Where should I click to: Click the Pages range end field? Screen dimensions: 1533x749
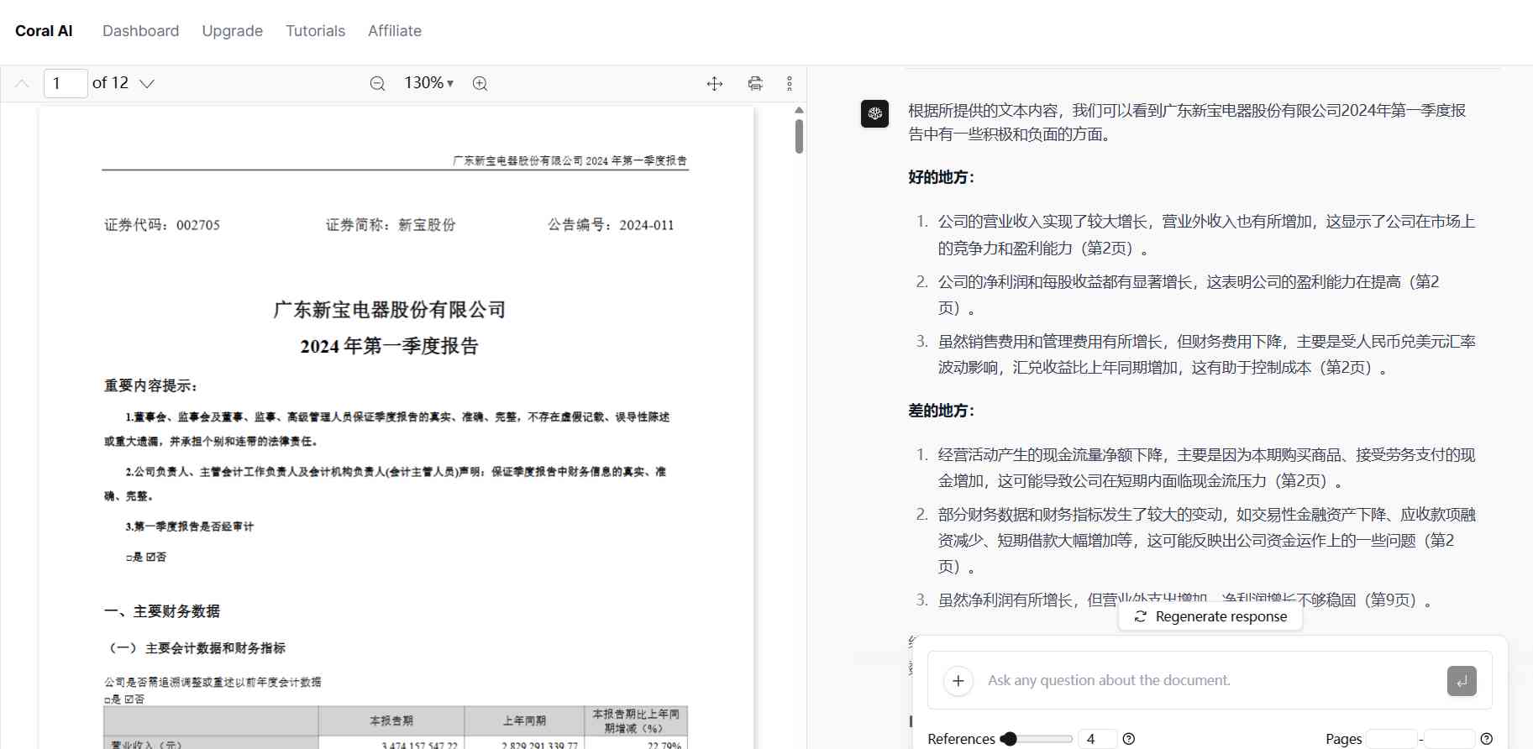(1449, 739)
